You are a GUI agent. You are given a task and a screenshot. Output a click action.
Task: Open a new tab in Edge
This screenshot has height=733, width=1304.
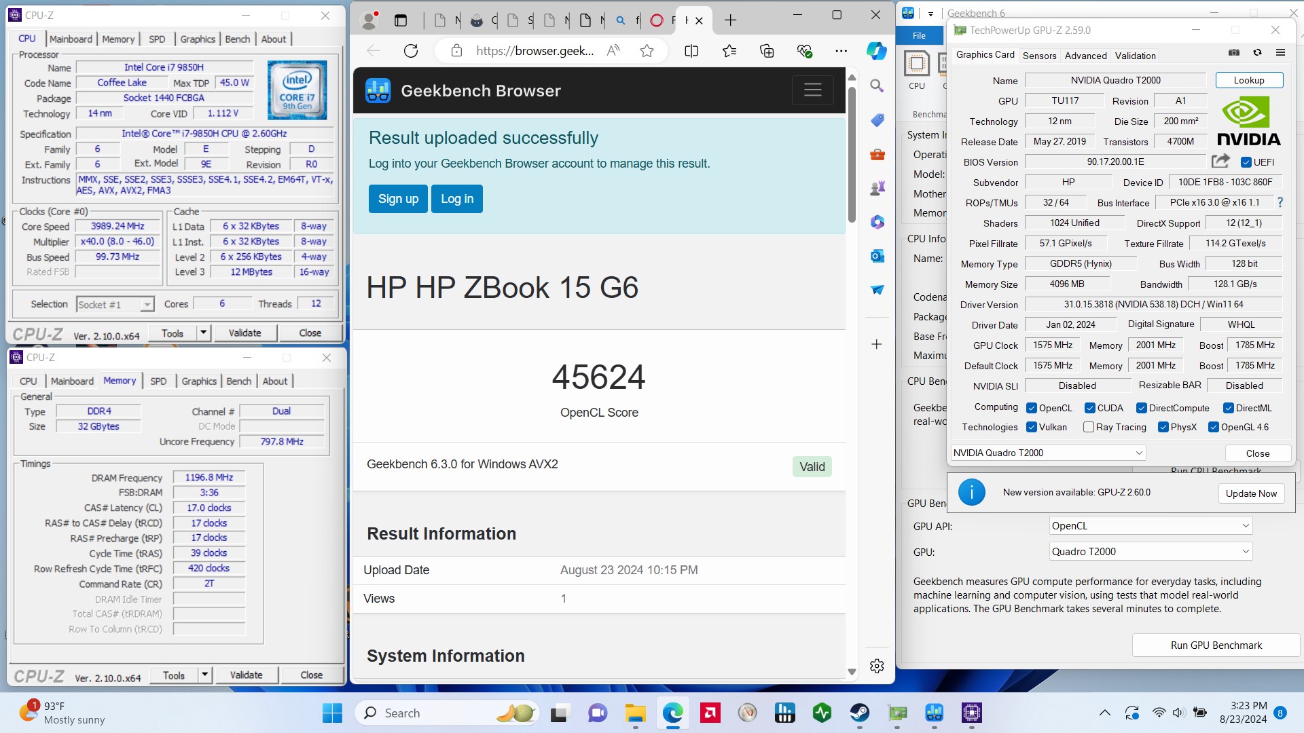(730, 20)
